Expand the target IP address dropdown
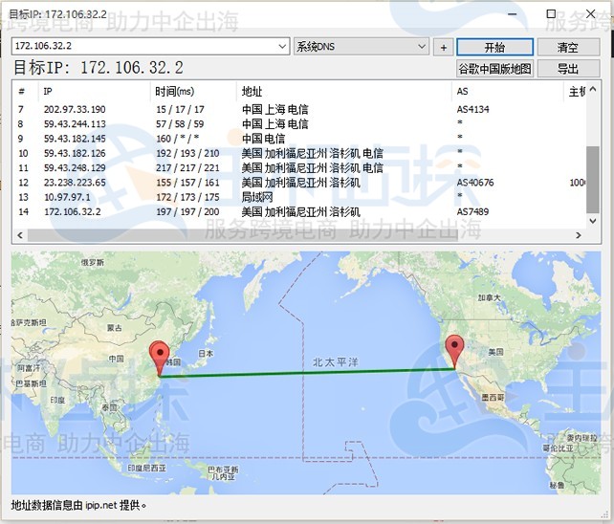This screenshot has height=524, width=614. (x=281, y=46)
